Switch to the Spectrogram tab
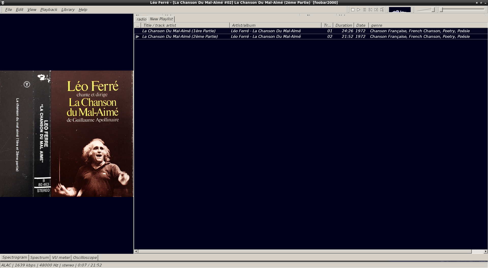Screen dimensions: 488x268 point(14,257)
